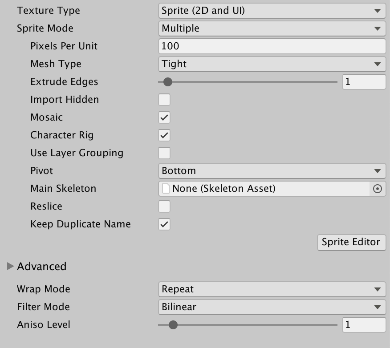Click the Pixels Per Unit input field
The width and height of the screenshot is (390, 348).
point(272,46)
